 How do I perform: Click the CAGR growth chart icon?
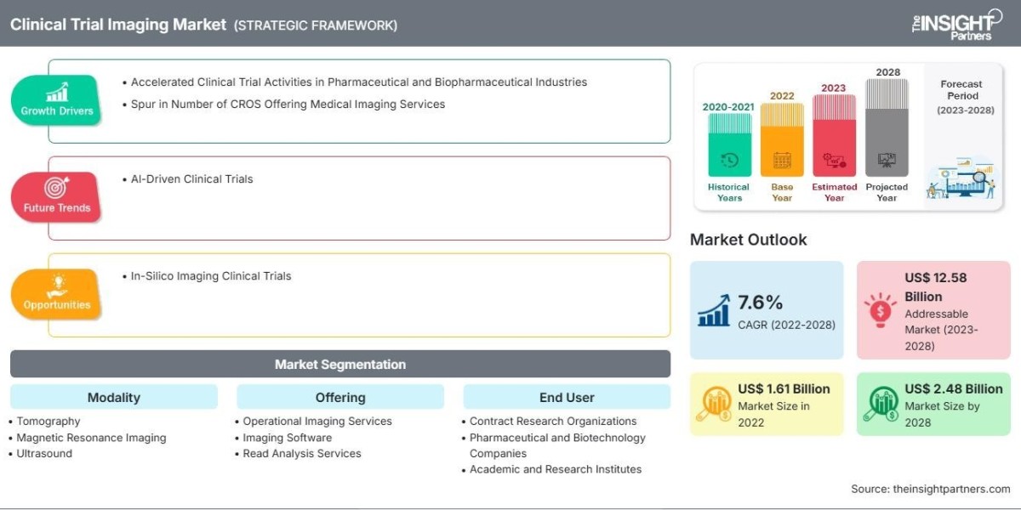[714, 311]
